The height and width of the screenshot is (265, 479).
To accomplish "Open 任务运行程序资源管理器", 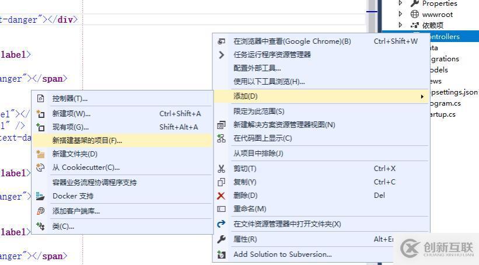I will click(x=321, y=55).
